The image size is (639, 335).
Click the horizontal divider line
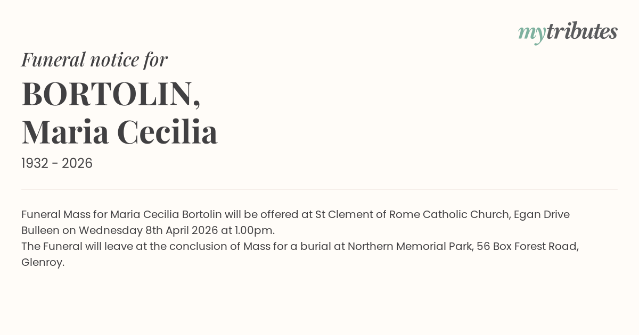[x=319, y=189]
